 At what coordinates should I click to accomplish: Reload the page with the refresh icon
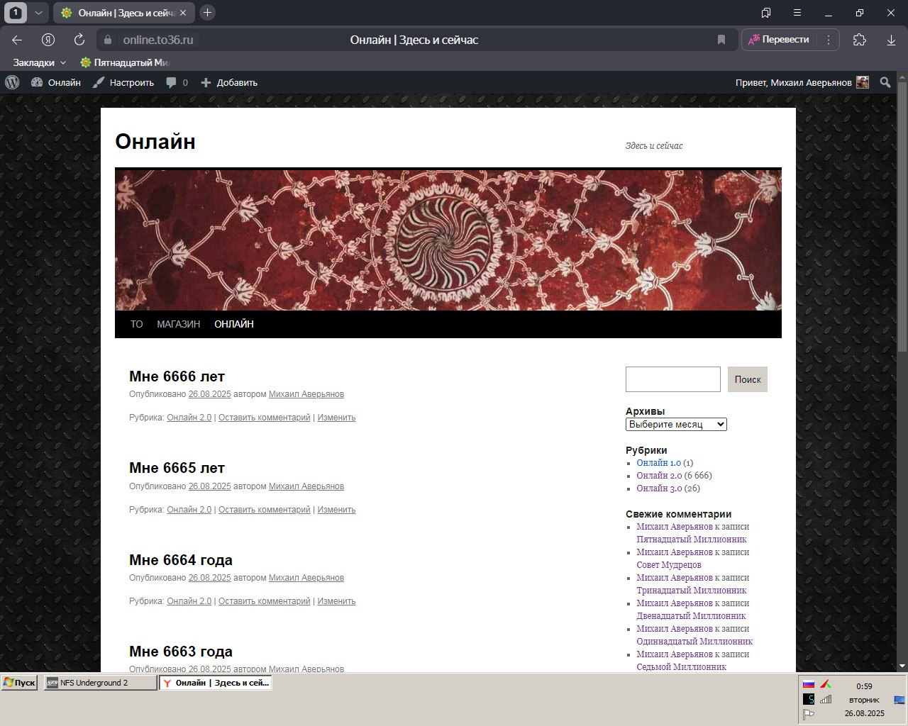tap(79, 40)
